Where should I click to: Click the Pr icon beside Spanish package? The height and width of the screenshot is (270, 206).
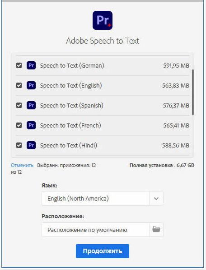31,105
